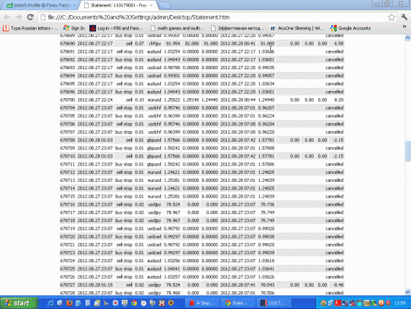The width and height of the screenshot is (411, 309).
Task: Reload the Statement page
Action: pos(30,17)
